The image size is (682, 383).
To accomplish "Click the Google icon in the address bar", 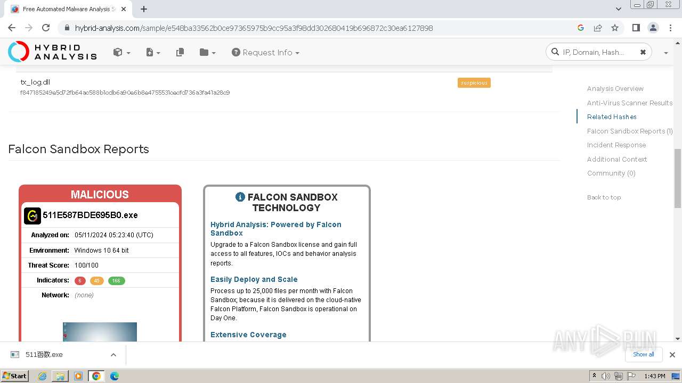I will point(581,28).
